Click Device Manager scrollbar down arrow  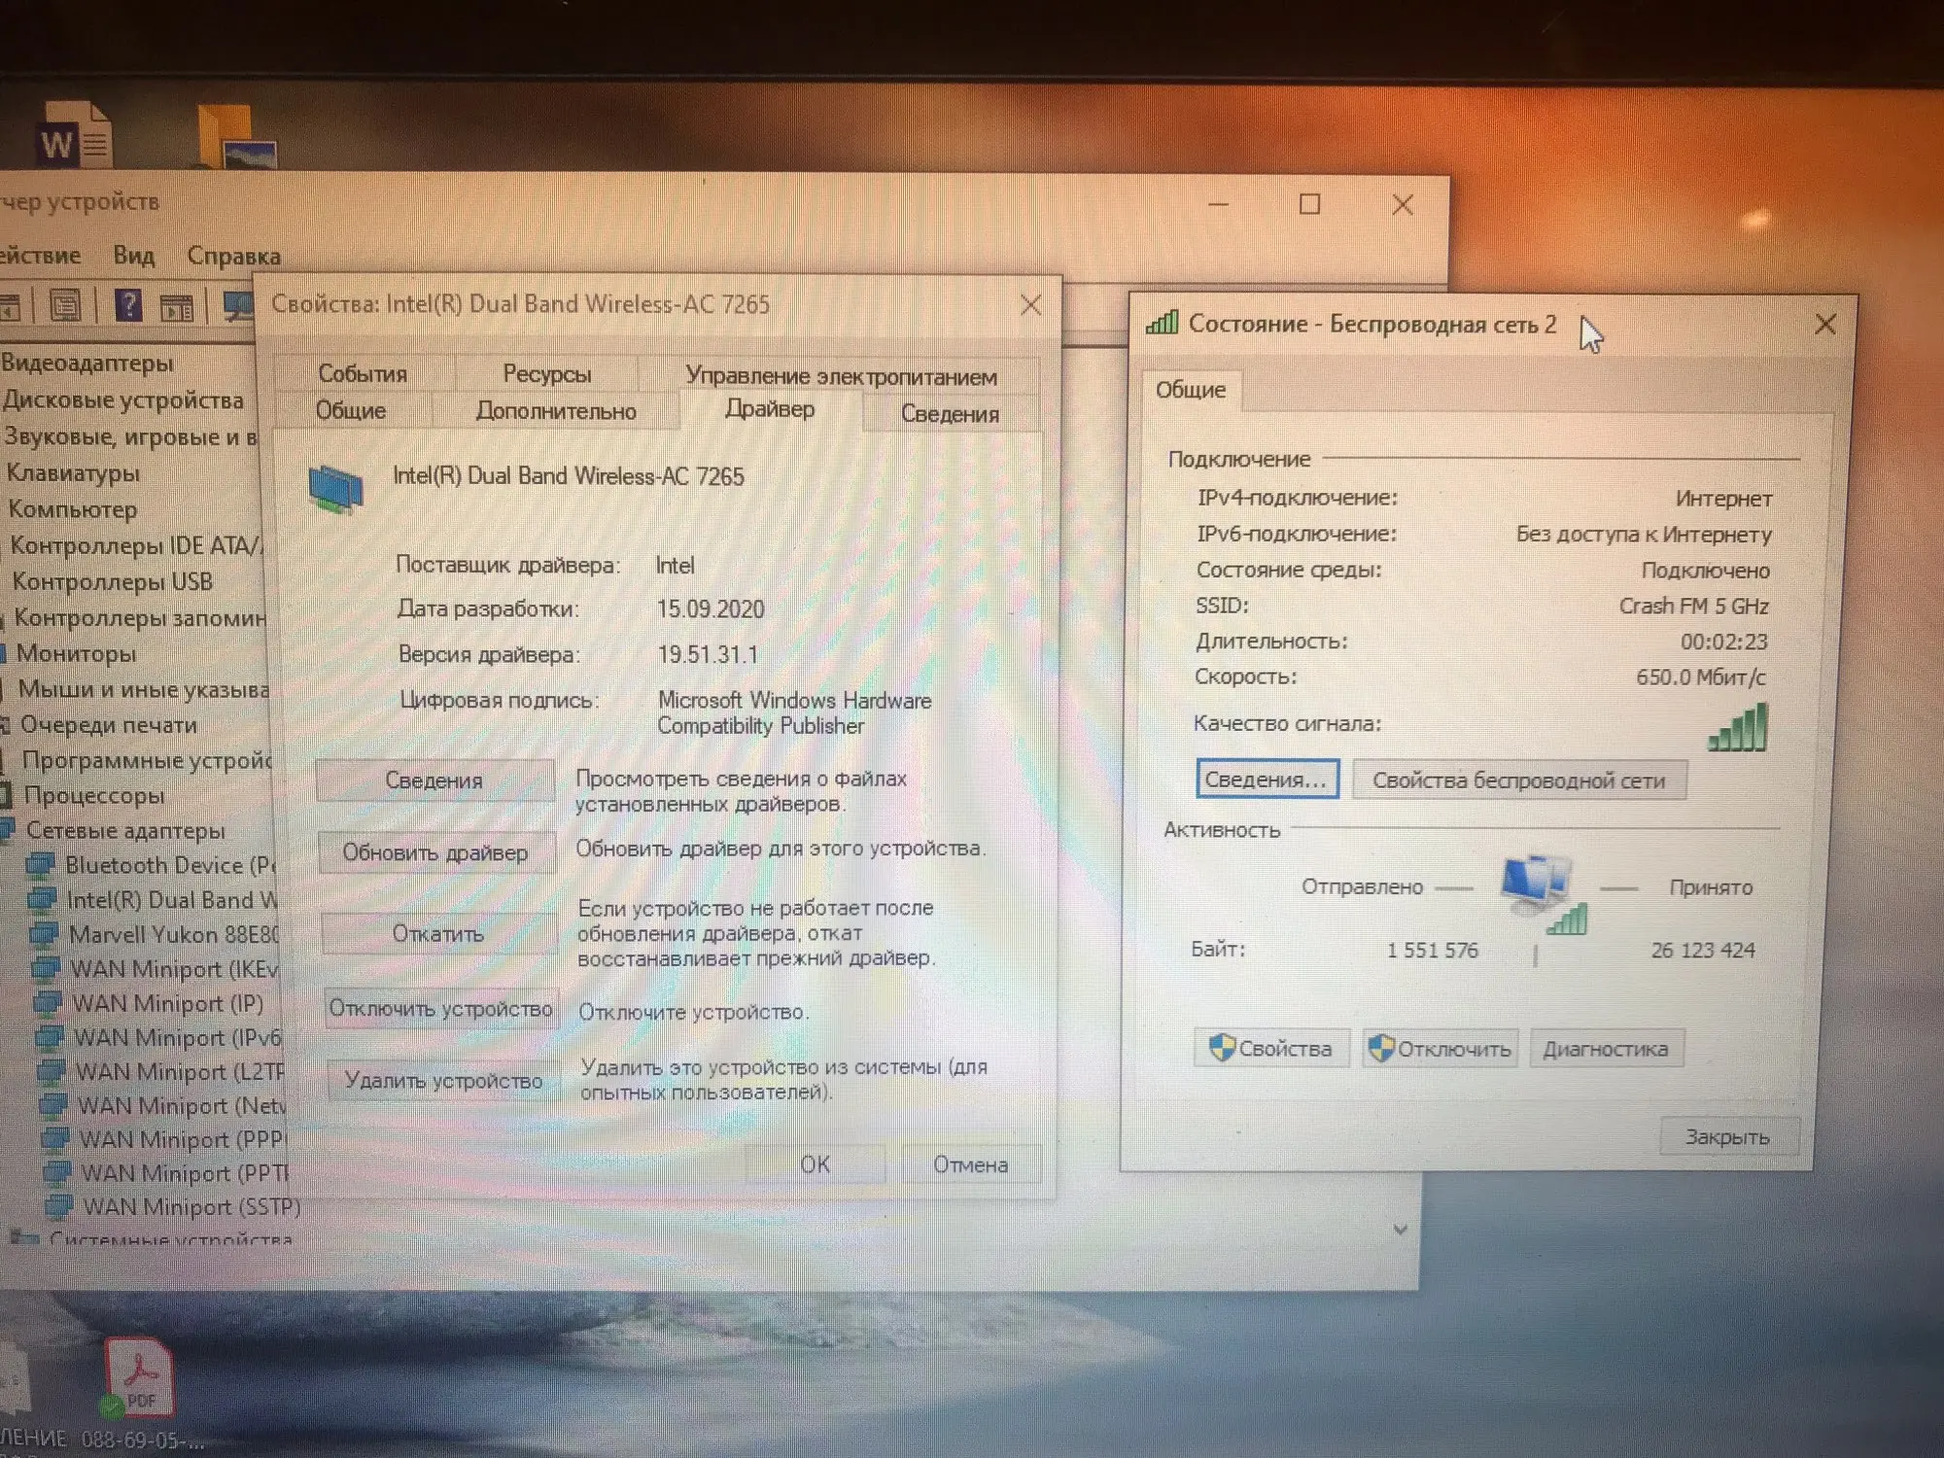click(1400, 1230)
